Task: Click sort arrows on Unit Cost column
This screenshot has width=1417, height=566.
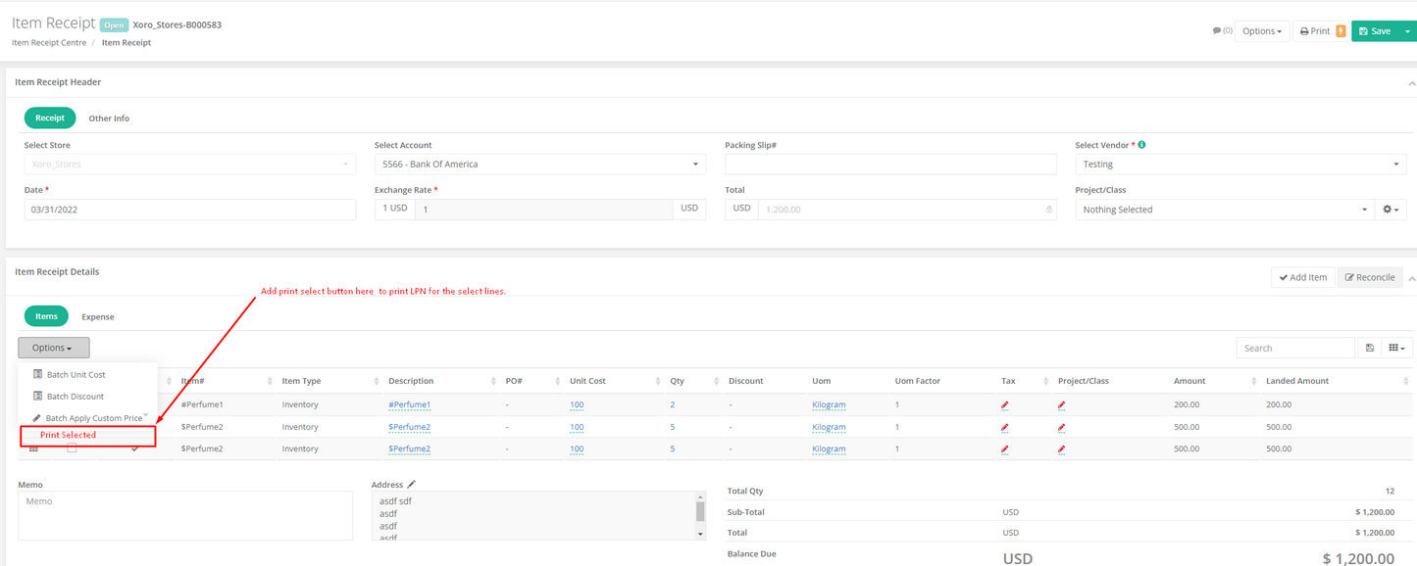Action: pyautogui.click(x=657, y=381)
